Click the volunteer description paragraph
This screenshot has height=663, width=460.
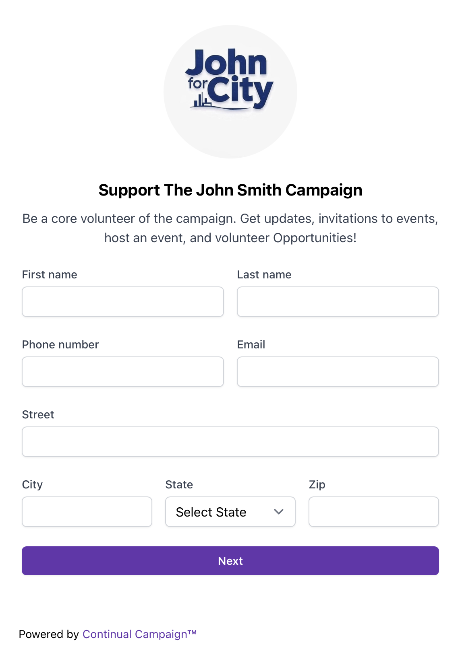pos(230,228)
